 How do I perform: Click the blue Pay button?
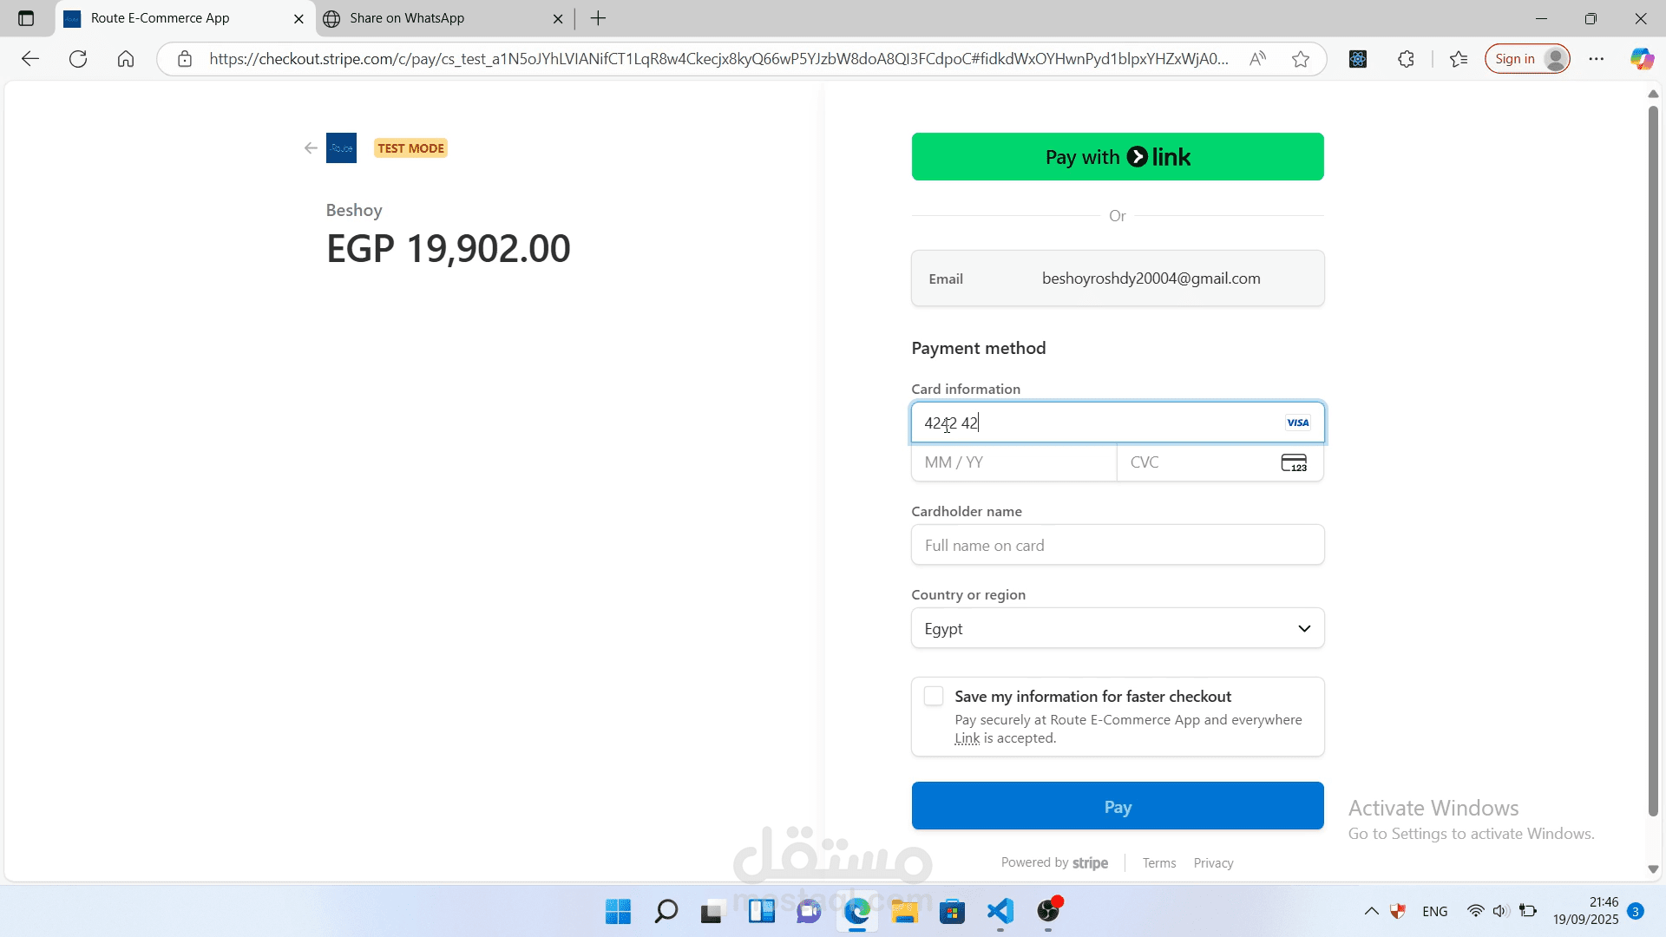[1118, 806]
